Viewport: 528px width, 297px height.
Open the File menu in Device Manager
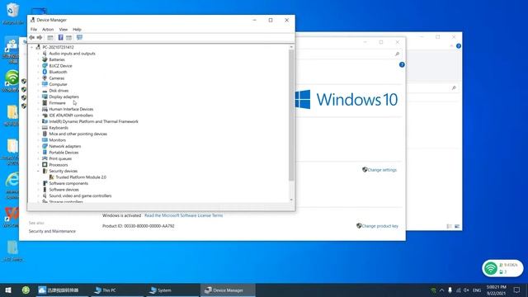34,30
